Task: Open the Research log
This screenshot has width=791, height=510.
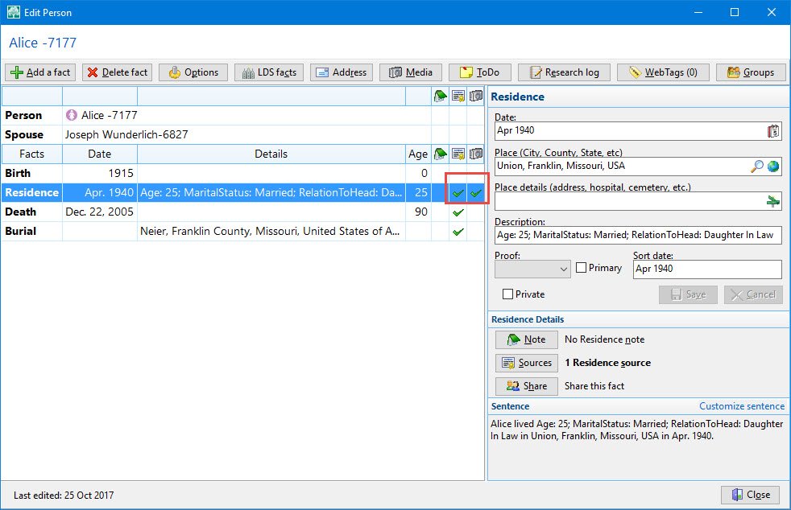Action: 564,72
